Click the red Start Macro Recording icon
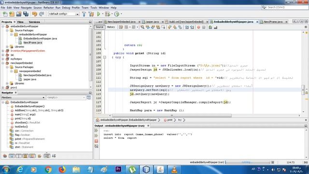 (x=198, y=27)
